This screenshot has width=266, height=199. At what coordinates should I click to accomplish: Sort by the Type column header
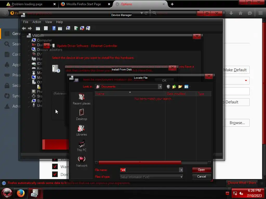[x=204, y=94]
